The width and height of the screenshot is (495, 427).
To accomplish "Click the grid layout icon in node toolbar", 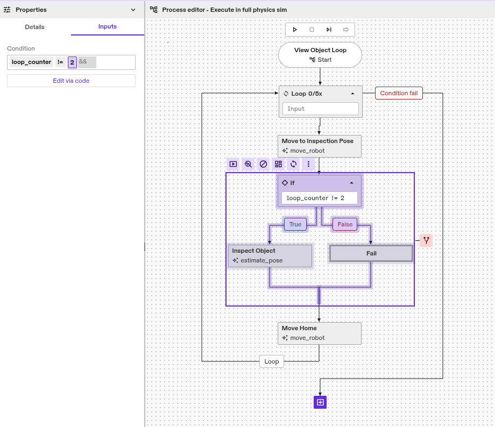I will pyautogui.click(x=278, y=164).
